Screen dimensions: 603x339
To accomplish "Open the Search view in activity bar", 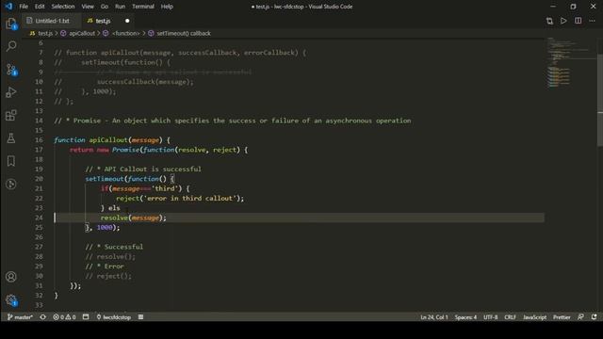I will tap(11, 46).
